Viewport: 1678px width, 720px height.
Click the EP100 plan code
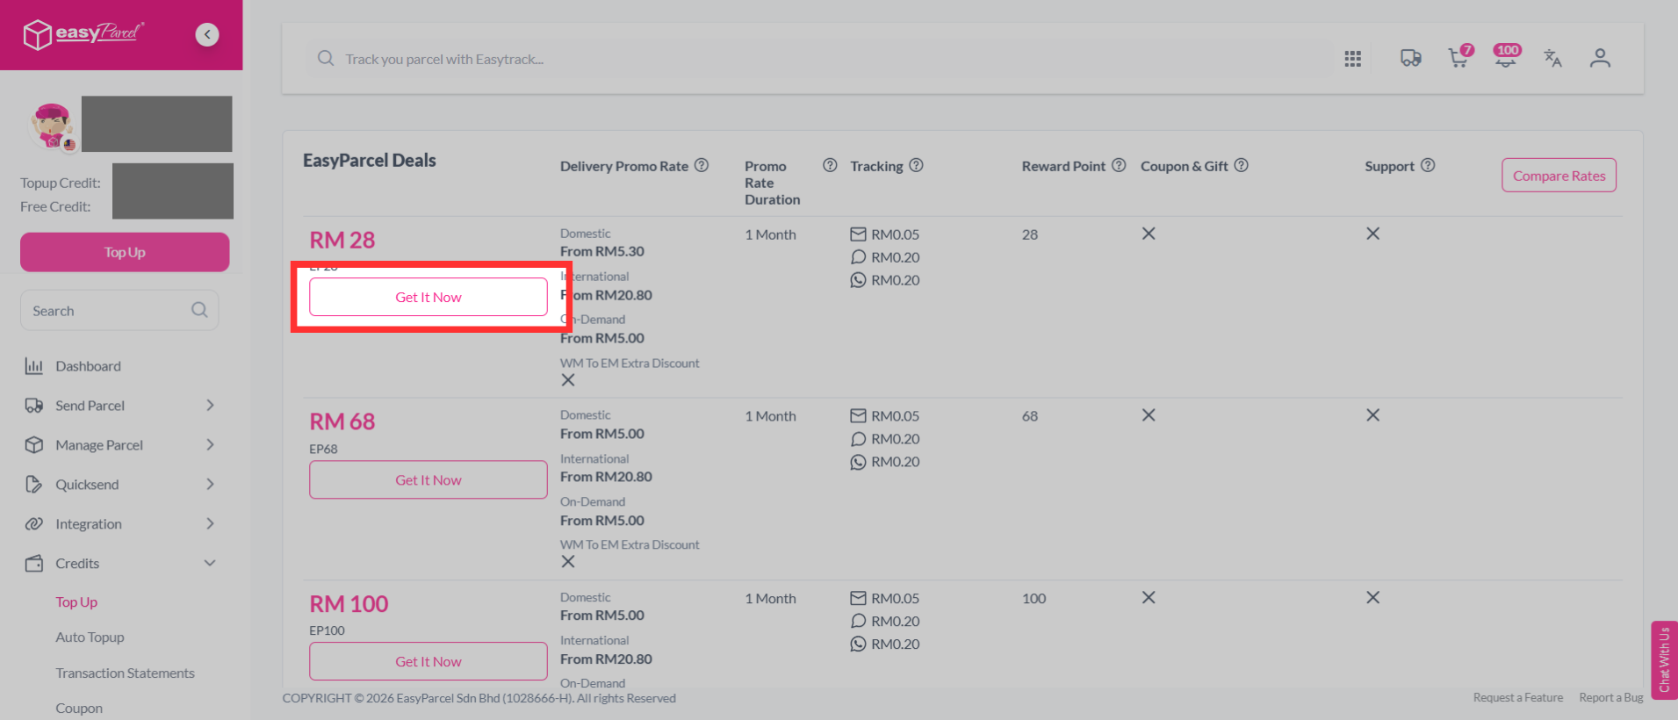[327, 630]
